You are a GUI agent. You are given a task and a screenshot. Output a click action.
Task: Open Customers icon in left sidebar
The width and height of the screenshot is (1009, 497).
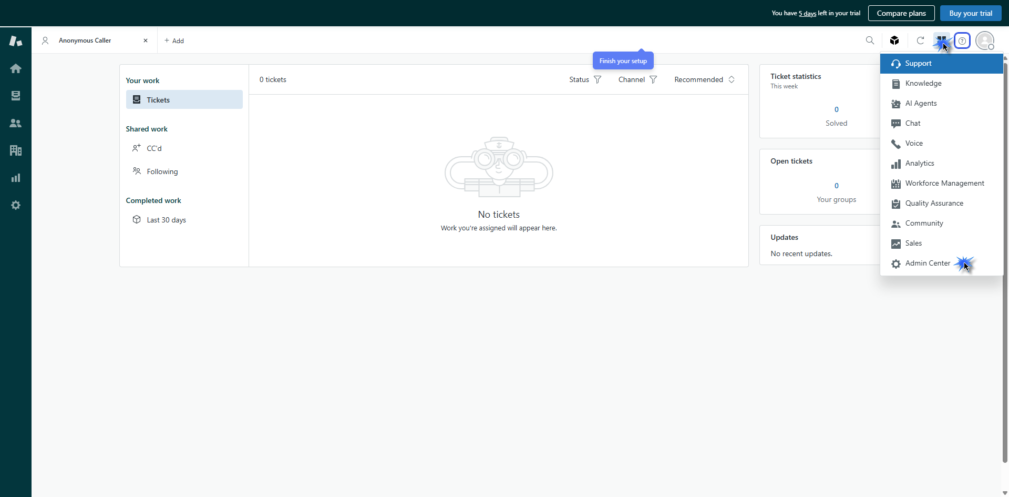tap(16, 123)
